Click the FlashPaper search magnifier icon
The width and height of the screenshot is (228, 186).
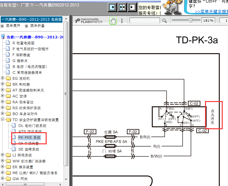165,21
